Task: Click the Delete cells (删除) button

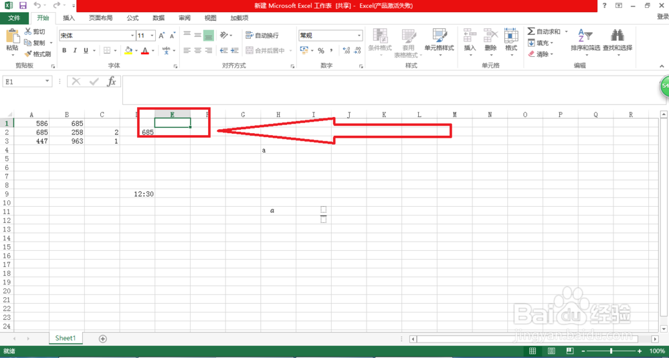Action: [490, 43]
